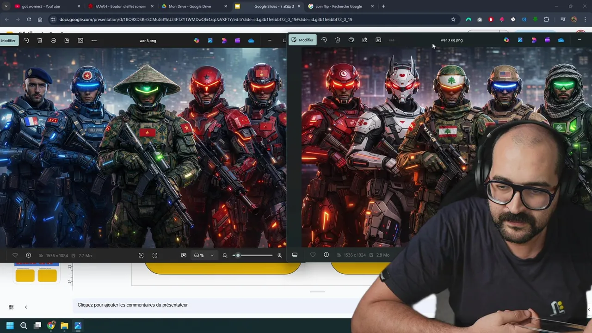Image resolution: width=592 pixels, height=333 pixels.
Task: Go to Chrome home page
Action: tap(40, 19)
